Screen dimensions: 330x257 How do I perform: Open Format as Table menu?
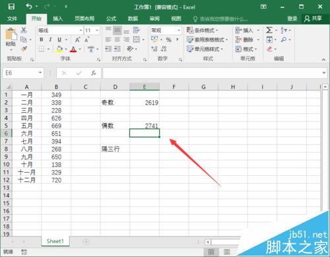(207, 40)
